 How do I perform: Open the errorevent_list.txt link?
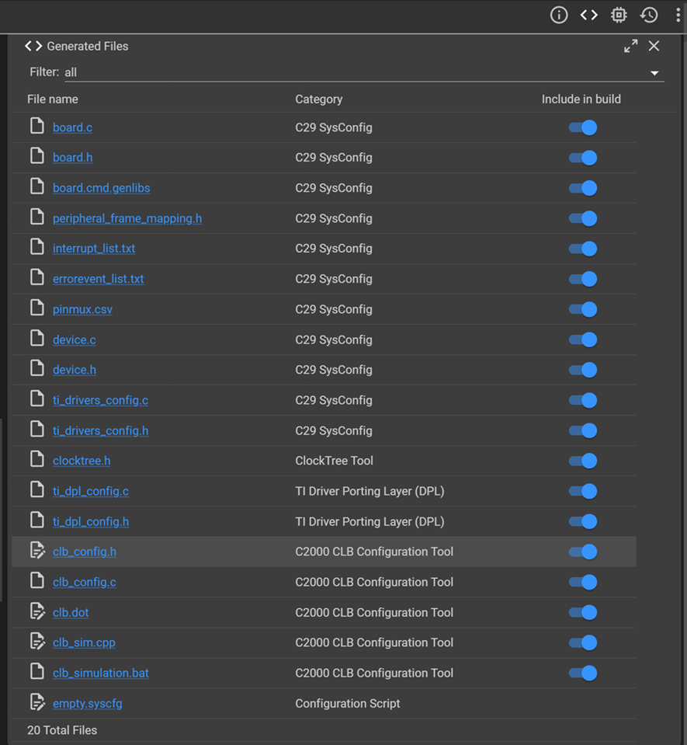[99, 279]
